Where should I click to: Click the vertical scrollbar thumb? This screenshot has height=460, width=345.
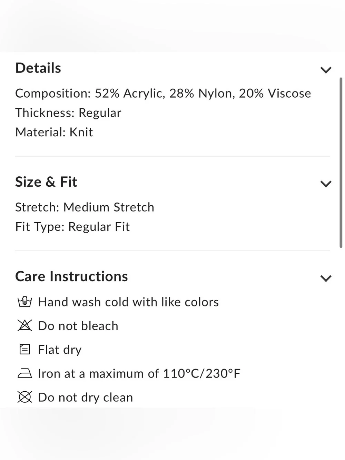pos(341,163)
